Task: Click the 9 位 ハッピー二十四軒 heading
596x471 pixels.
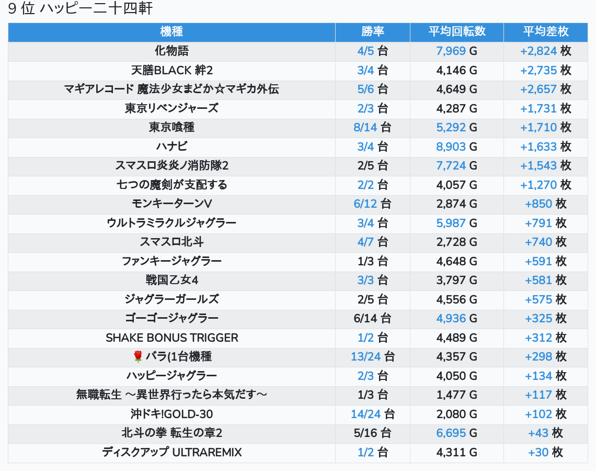Action: tap(81, 9)
